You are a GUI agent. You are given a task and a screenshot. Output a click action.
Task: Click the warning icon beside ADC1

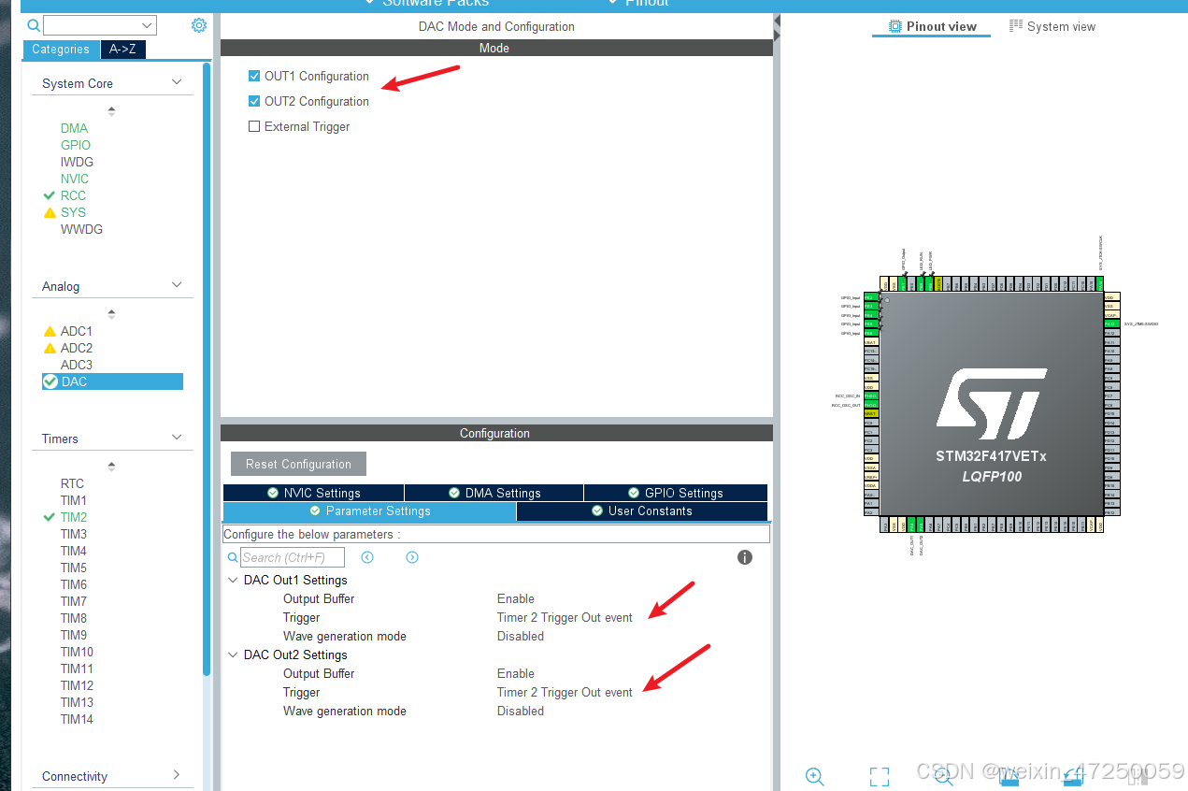coord(50,332)
